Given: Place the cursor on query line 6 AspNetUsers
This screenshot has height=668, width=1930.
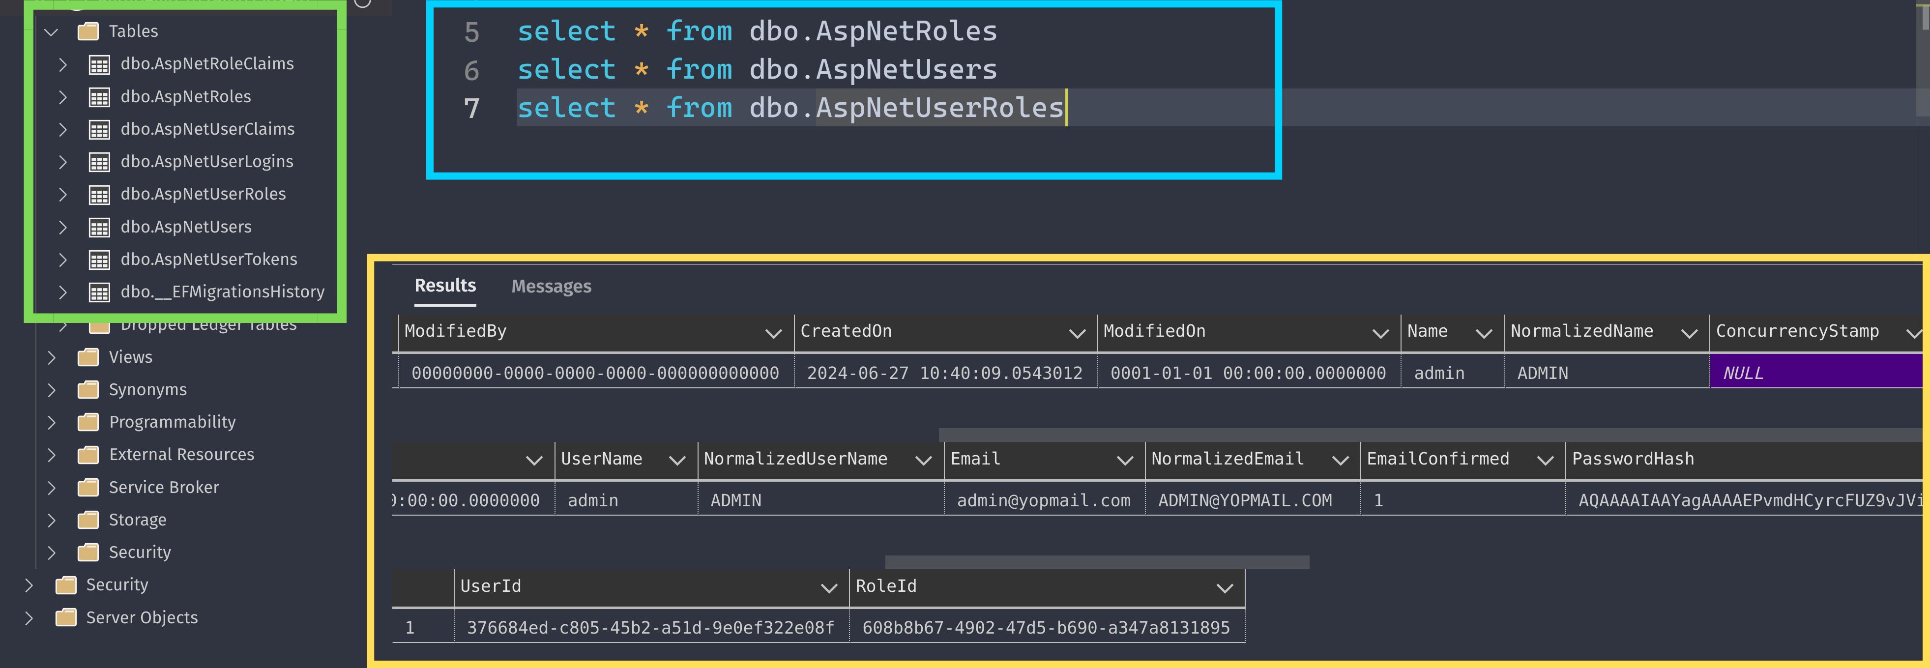Looking at the screenshot, I should [x=907, y=70].
